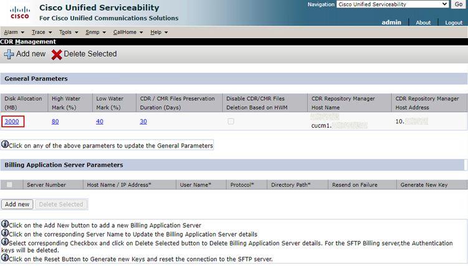Screen dimensions: 468x266
Task: Open High Water Mark value 80
Action: pos(55,121)
